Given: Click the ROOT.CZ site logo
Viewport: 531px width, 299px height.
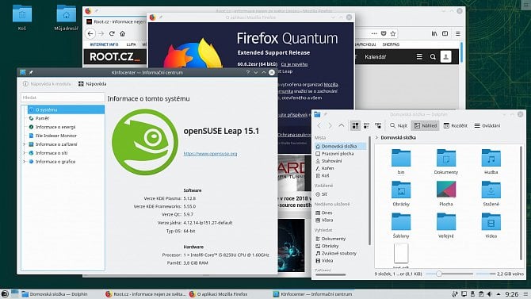Looking at the screenshot, I should [114, 56].
